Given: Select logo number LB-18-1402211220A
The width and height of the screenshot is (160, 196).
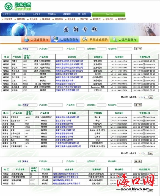Looking at the screenshot, I should pyautogui.click(x=119, y=74).
